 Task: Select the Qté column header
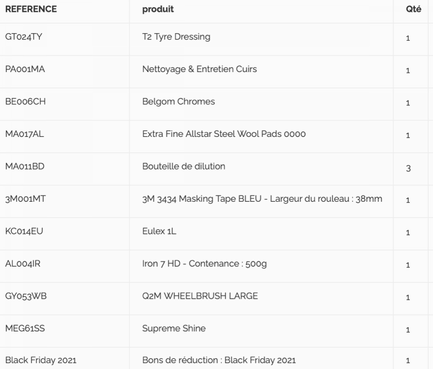point(413,9)
